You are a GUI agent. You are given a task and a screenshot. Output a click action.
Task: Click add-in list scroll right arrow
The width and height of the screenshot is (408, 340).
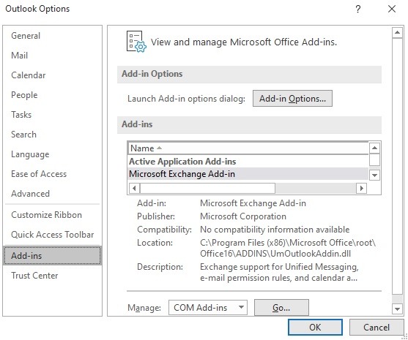(361, 188)
